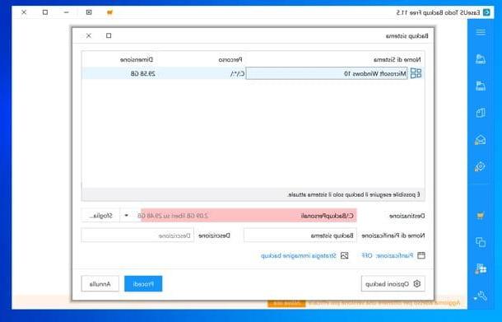This screenshot has height=322, width=502.
Task: Click the calendar icon beside Pianificazione
Action: [421, 255]
